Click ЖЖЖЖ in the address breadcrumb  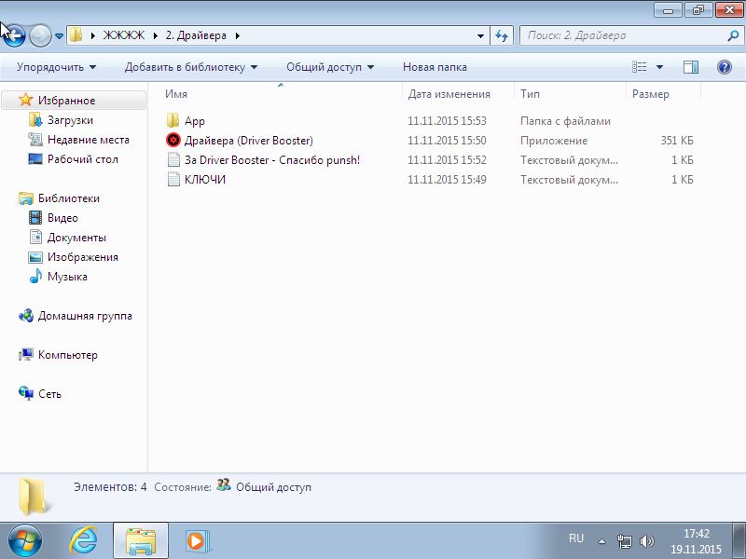124,35
